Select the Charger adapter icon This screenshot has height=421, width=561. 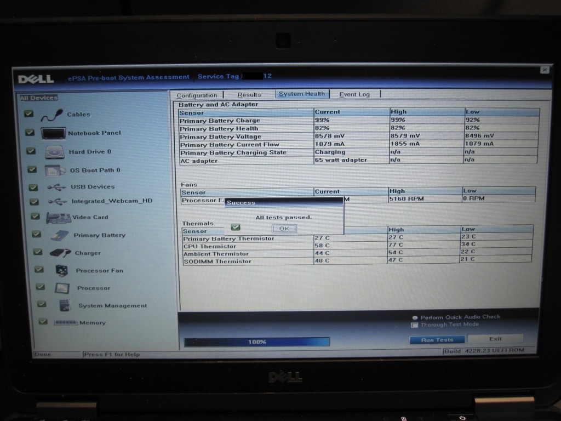[60, 253]
